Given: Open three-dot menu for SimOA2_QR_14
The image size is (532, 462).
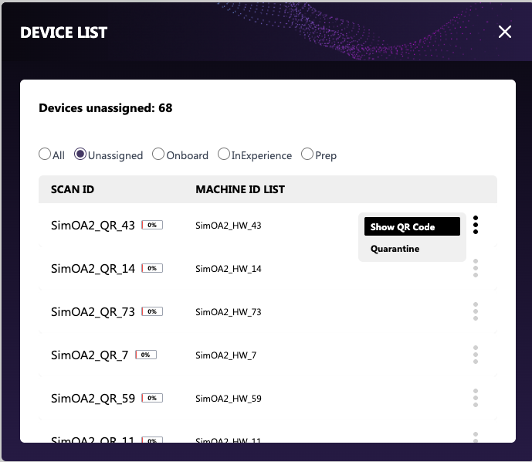Looking at the screenshot, I should [x=476, y=268].
